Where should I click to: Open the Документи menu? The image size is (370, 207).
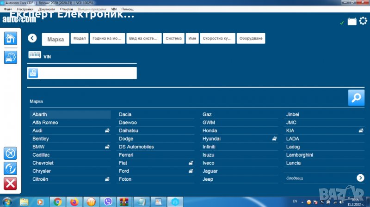(46, 9)
